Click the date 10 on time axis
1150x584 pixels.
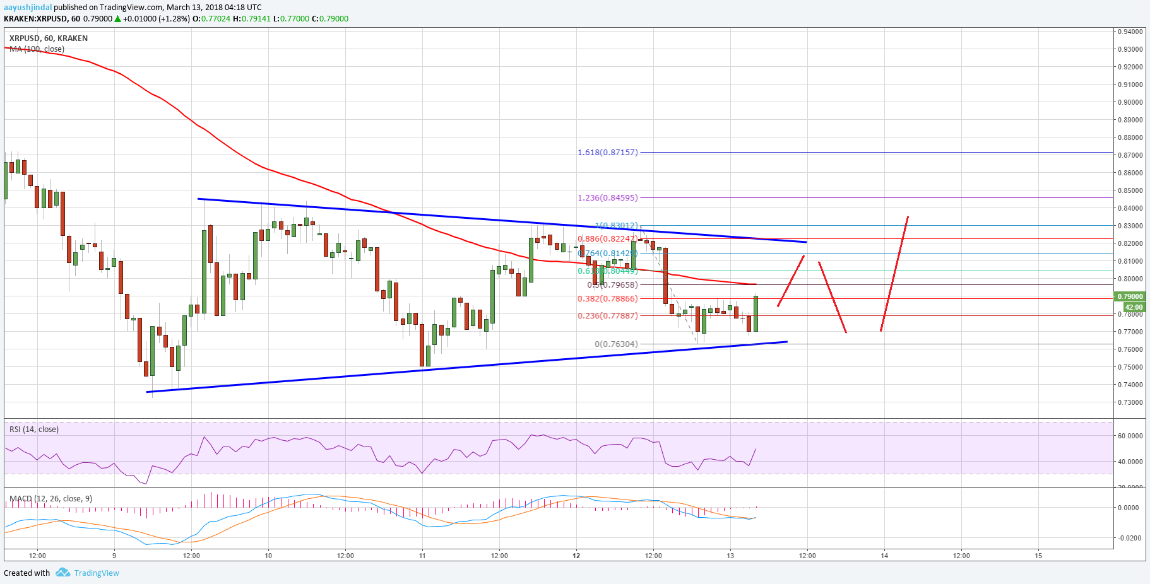pyautogui.click(x=268, y=556)
